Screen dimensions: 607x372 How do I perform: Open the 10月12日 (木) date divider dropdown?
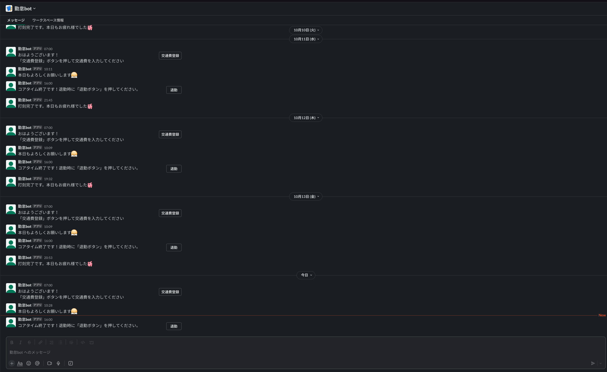point(306,117)
